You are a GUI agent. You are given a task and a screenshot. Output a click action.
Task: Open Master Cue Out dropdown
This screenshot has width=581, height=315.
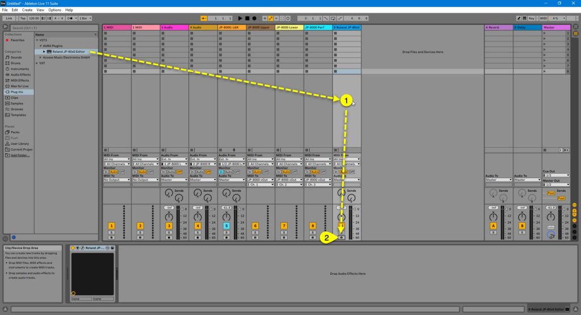(x=556, y=175)
